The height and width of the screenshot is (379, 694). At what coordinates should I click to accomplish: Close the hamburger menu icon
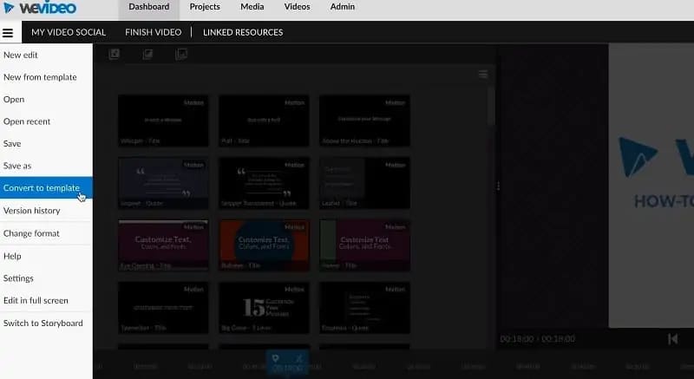click(x=8, y=33)
